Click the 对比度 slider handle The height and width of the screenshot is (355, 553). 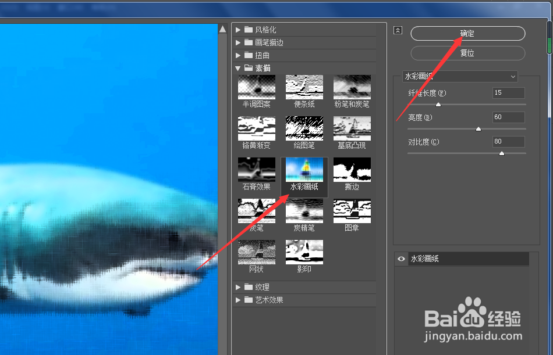(502, 153)
